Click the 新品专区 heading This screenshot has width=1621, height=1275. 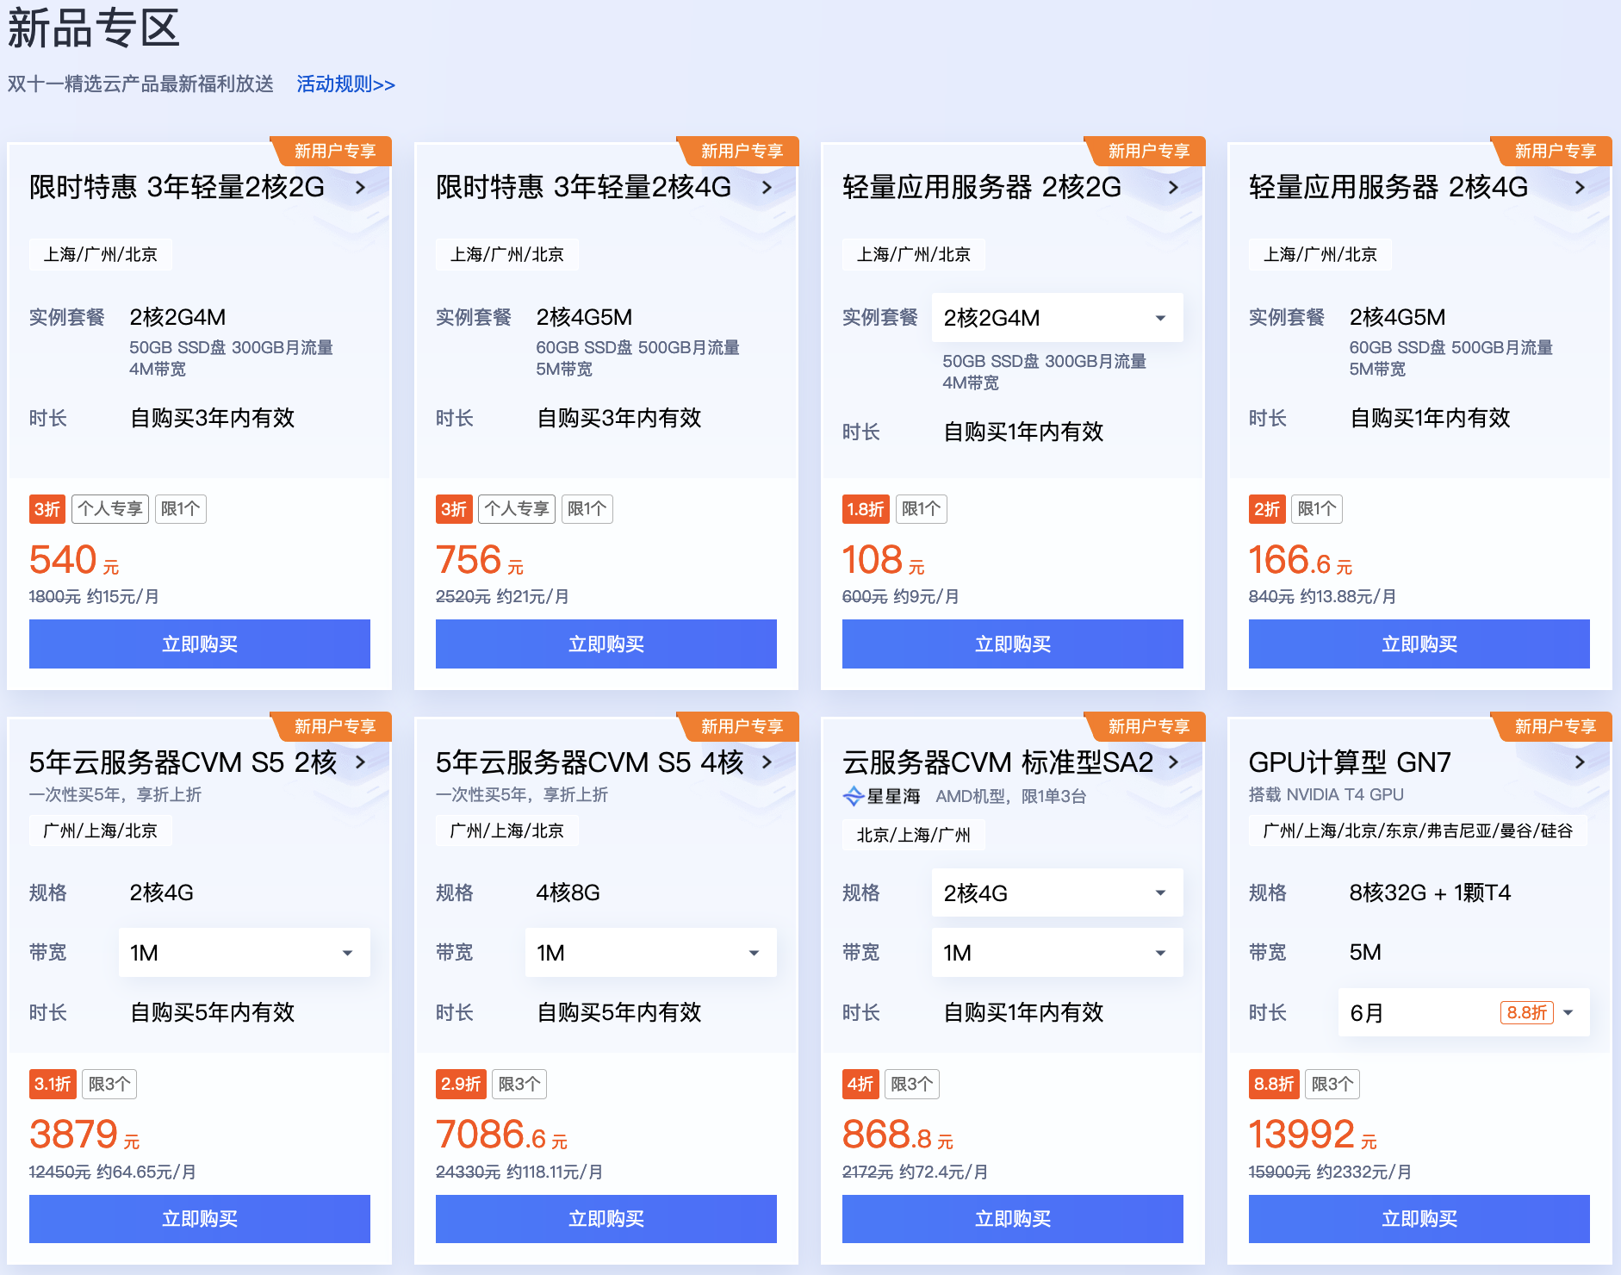[94, 28]
